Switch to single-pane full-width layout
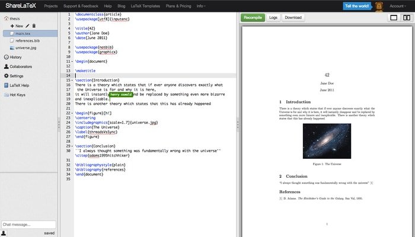Image resolution: width=415 pixels, height=237 pixels. tap(394, 18)
